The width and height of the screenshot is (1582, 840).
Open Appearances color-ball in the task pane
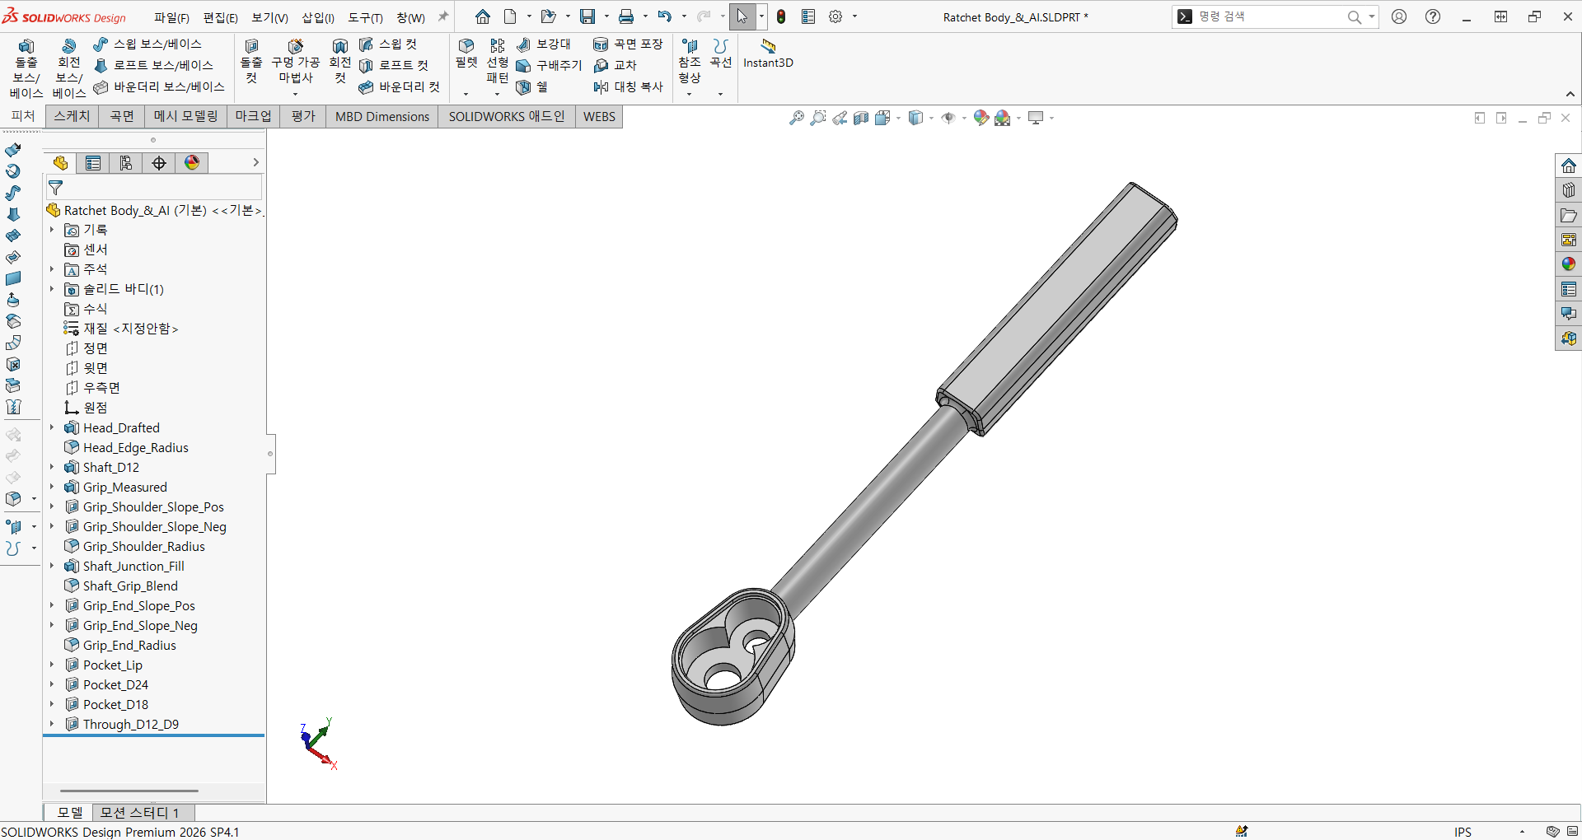tap(1569, 264)
